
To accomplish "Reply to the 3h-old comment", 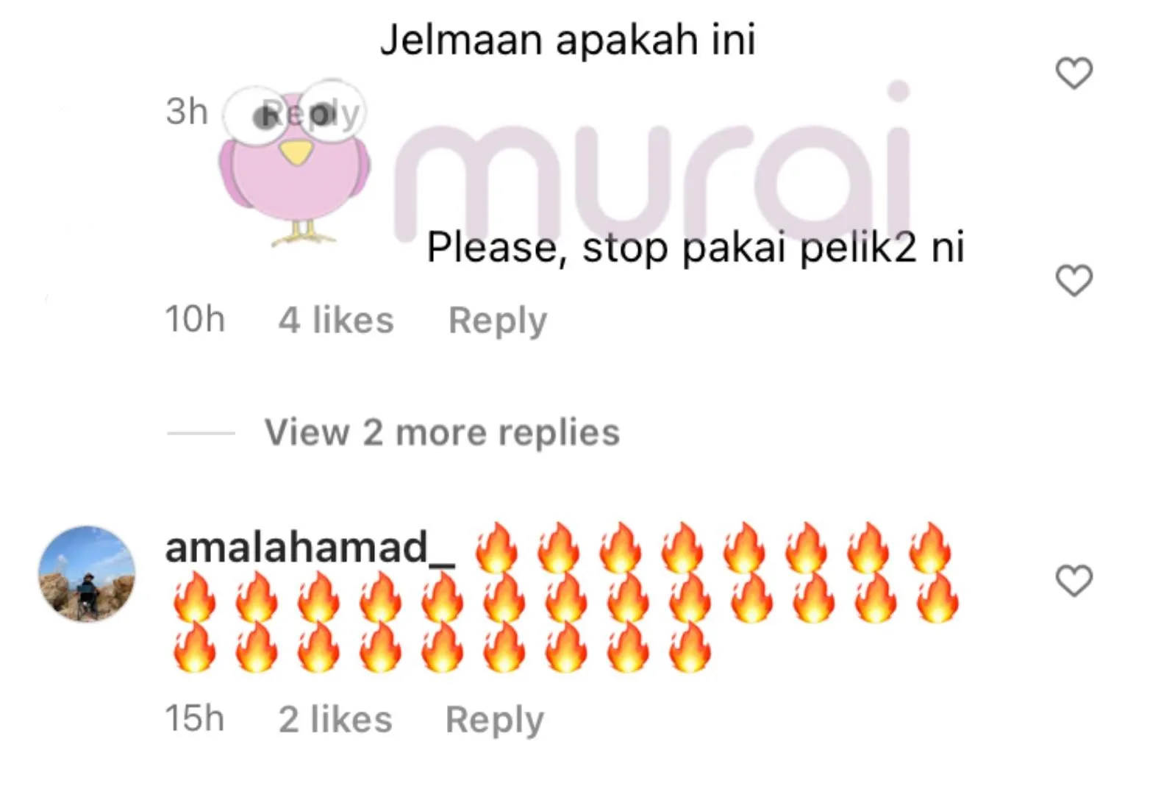I will coord(310,112).
